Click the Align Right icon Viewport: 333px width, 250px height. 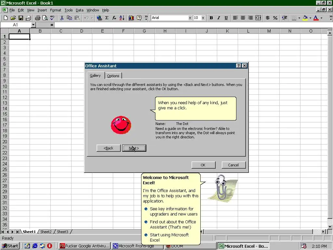click(250, 18)
